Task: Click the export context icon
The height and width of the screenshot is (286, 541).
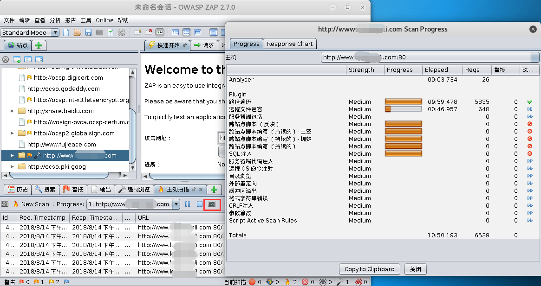Action: (x=39, y=59)
